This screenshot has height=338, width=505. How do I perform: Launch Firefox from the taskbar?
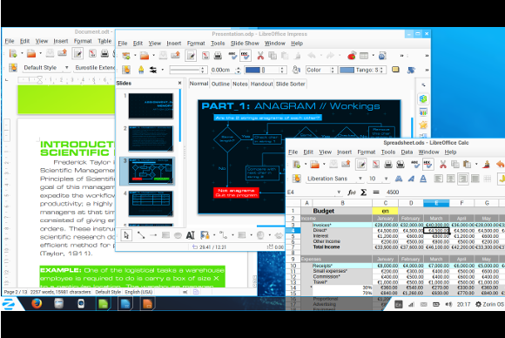coord(37,303)
